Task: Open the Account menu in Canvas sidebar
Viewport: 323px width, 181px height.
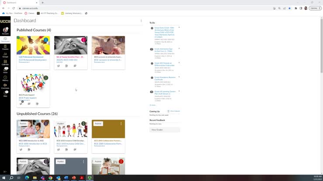Action: tap(5, 31)
